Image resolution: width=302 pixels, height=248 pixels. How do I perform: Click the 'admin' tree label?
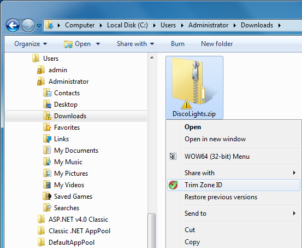point(58,70)
